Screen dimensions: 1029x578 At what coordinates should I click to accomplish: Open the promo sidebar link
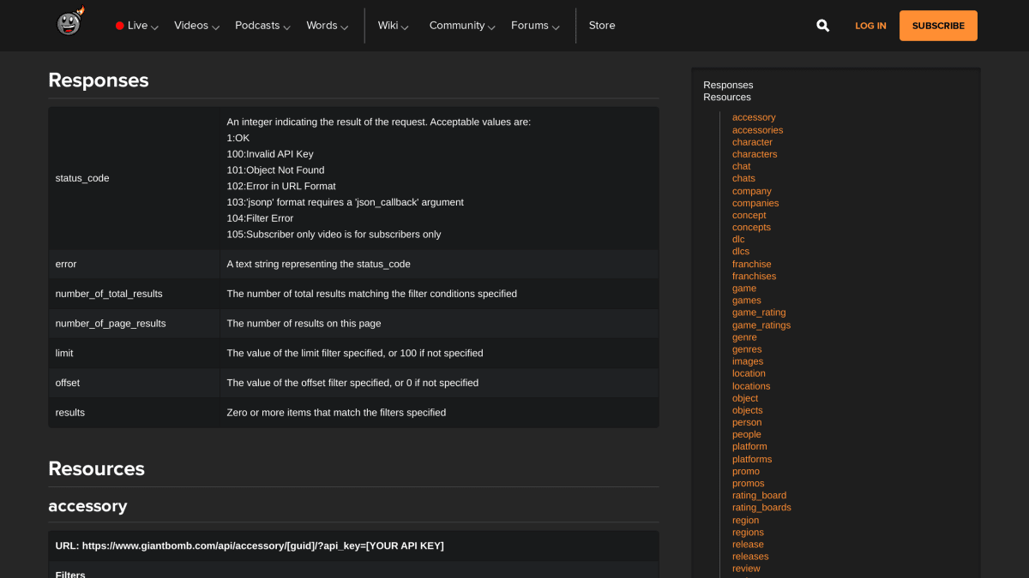746,471
